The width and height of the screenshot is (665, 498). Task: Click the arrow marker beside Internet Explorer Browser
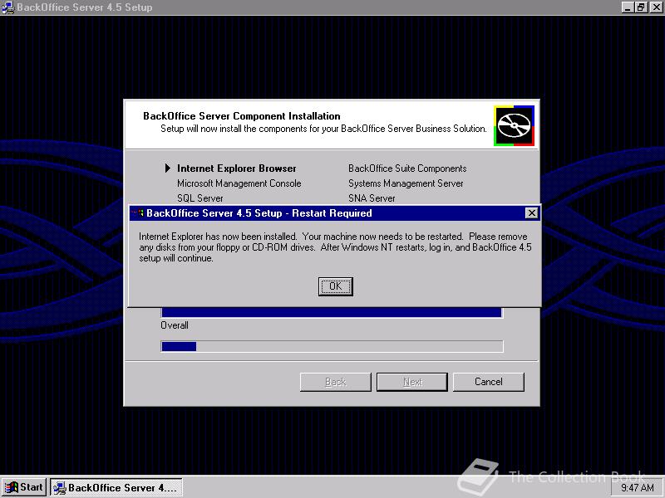click(168, 168)
